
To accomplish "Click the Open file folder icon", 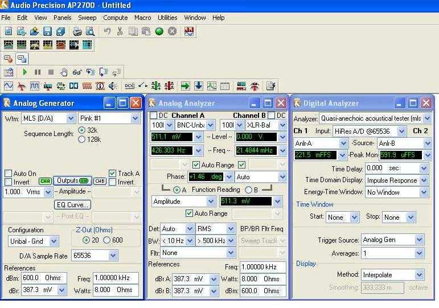I will [34, 31].
